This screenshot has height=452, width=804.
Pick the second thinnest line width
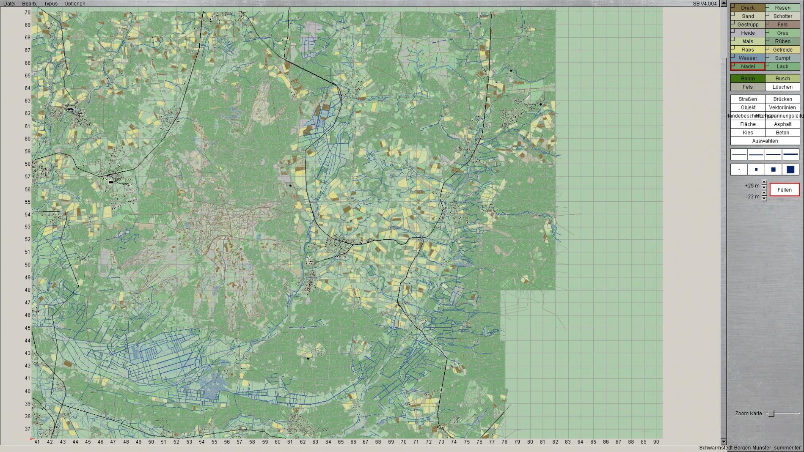point(756,154)
